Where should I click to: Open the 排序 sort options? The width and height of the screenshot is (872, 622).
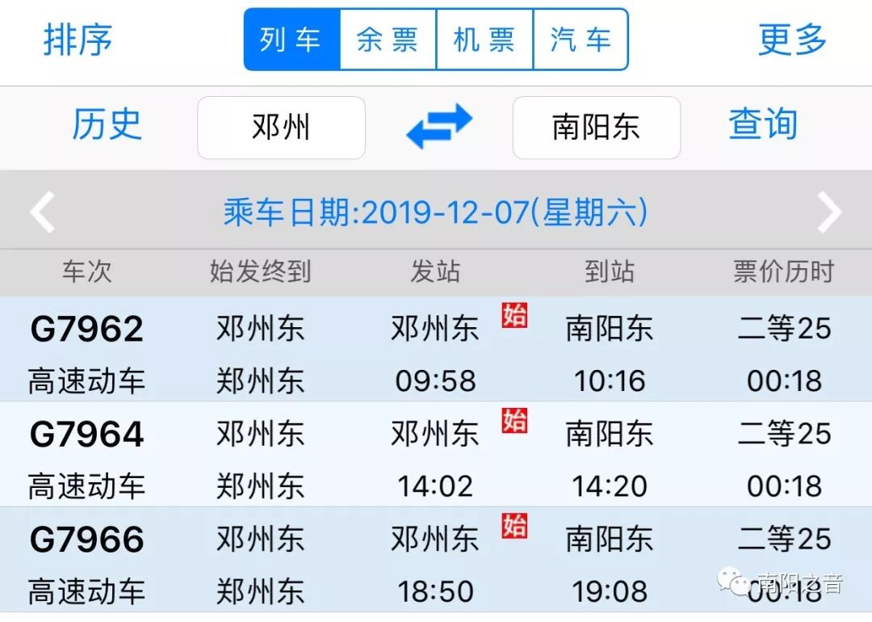click(x=78, y=40)
